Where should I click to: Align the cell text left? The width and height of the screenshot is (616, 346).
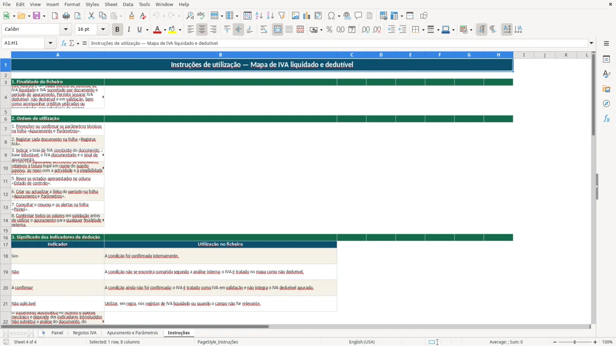pyautogui.click(x=190, y=30)
